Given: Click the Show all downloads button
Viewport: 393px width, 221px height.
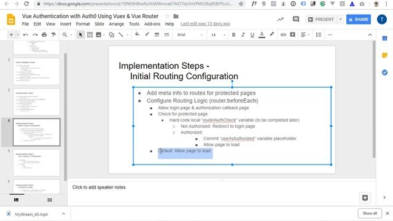Looking at the screenshot, I should 370,213.
